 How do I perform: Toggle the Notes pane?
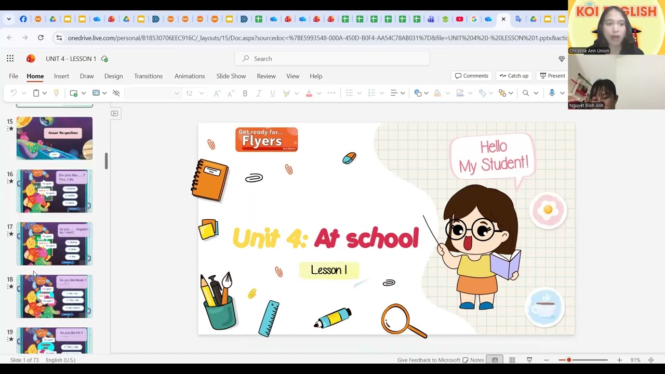473,360
